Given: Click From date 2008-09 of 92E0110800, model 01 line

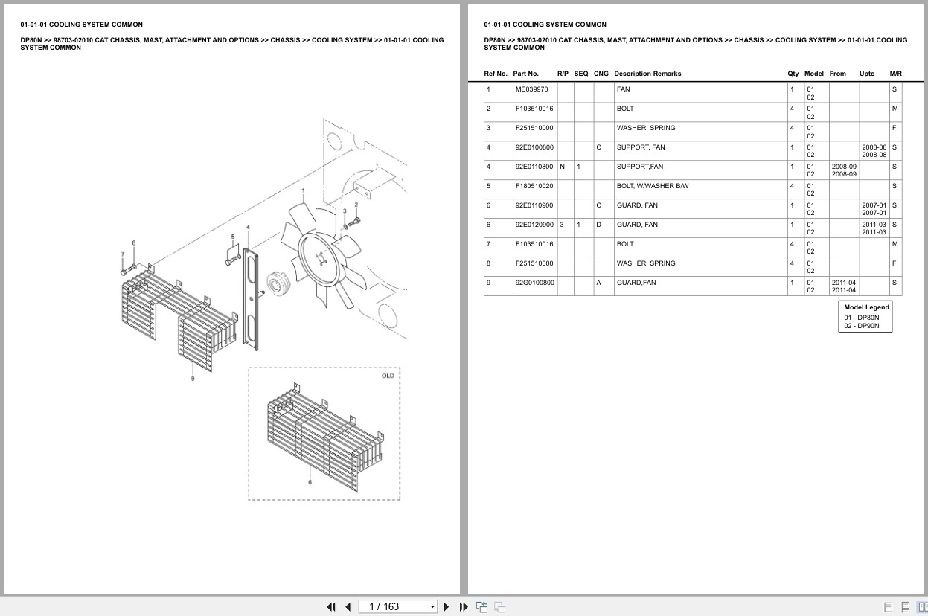Looking at the screenshot, I should [844, 167].
